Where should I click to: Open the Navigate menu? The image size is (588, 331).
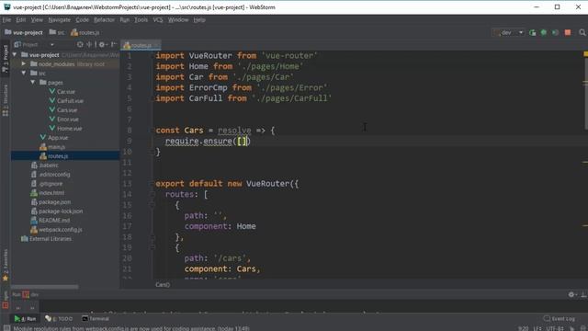pos(59,20)
